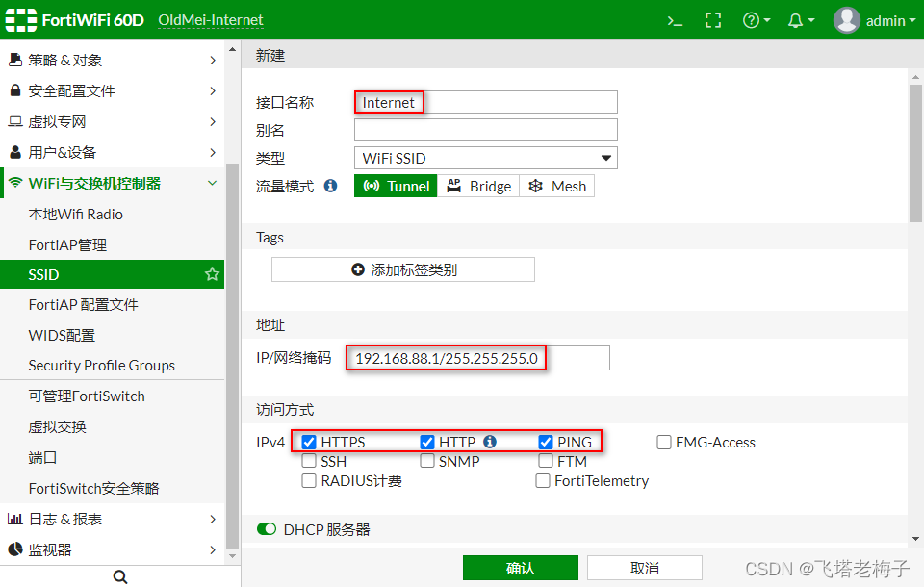Screen dimensions: 924x587
Task: Select Bridge traffic mode
Action: coord(478,187)
